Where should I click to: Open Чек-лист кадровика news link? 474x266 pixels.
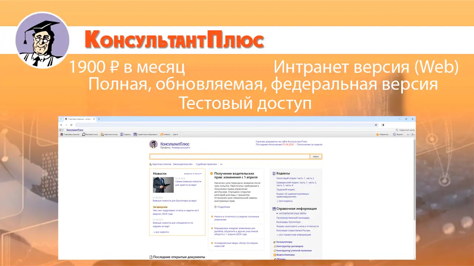coord(176,212)
